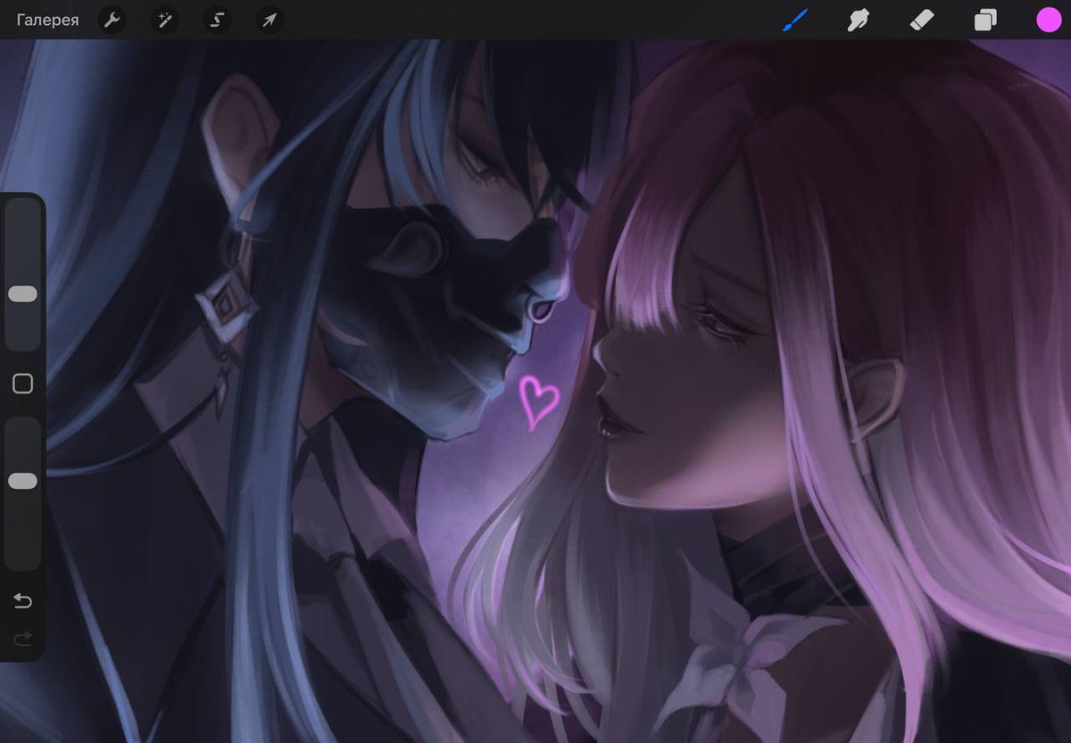The width and height of the screenshot is (1071, 743).
Task: Open the Layers panel
Action: (x=984, y=20)
